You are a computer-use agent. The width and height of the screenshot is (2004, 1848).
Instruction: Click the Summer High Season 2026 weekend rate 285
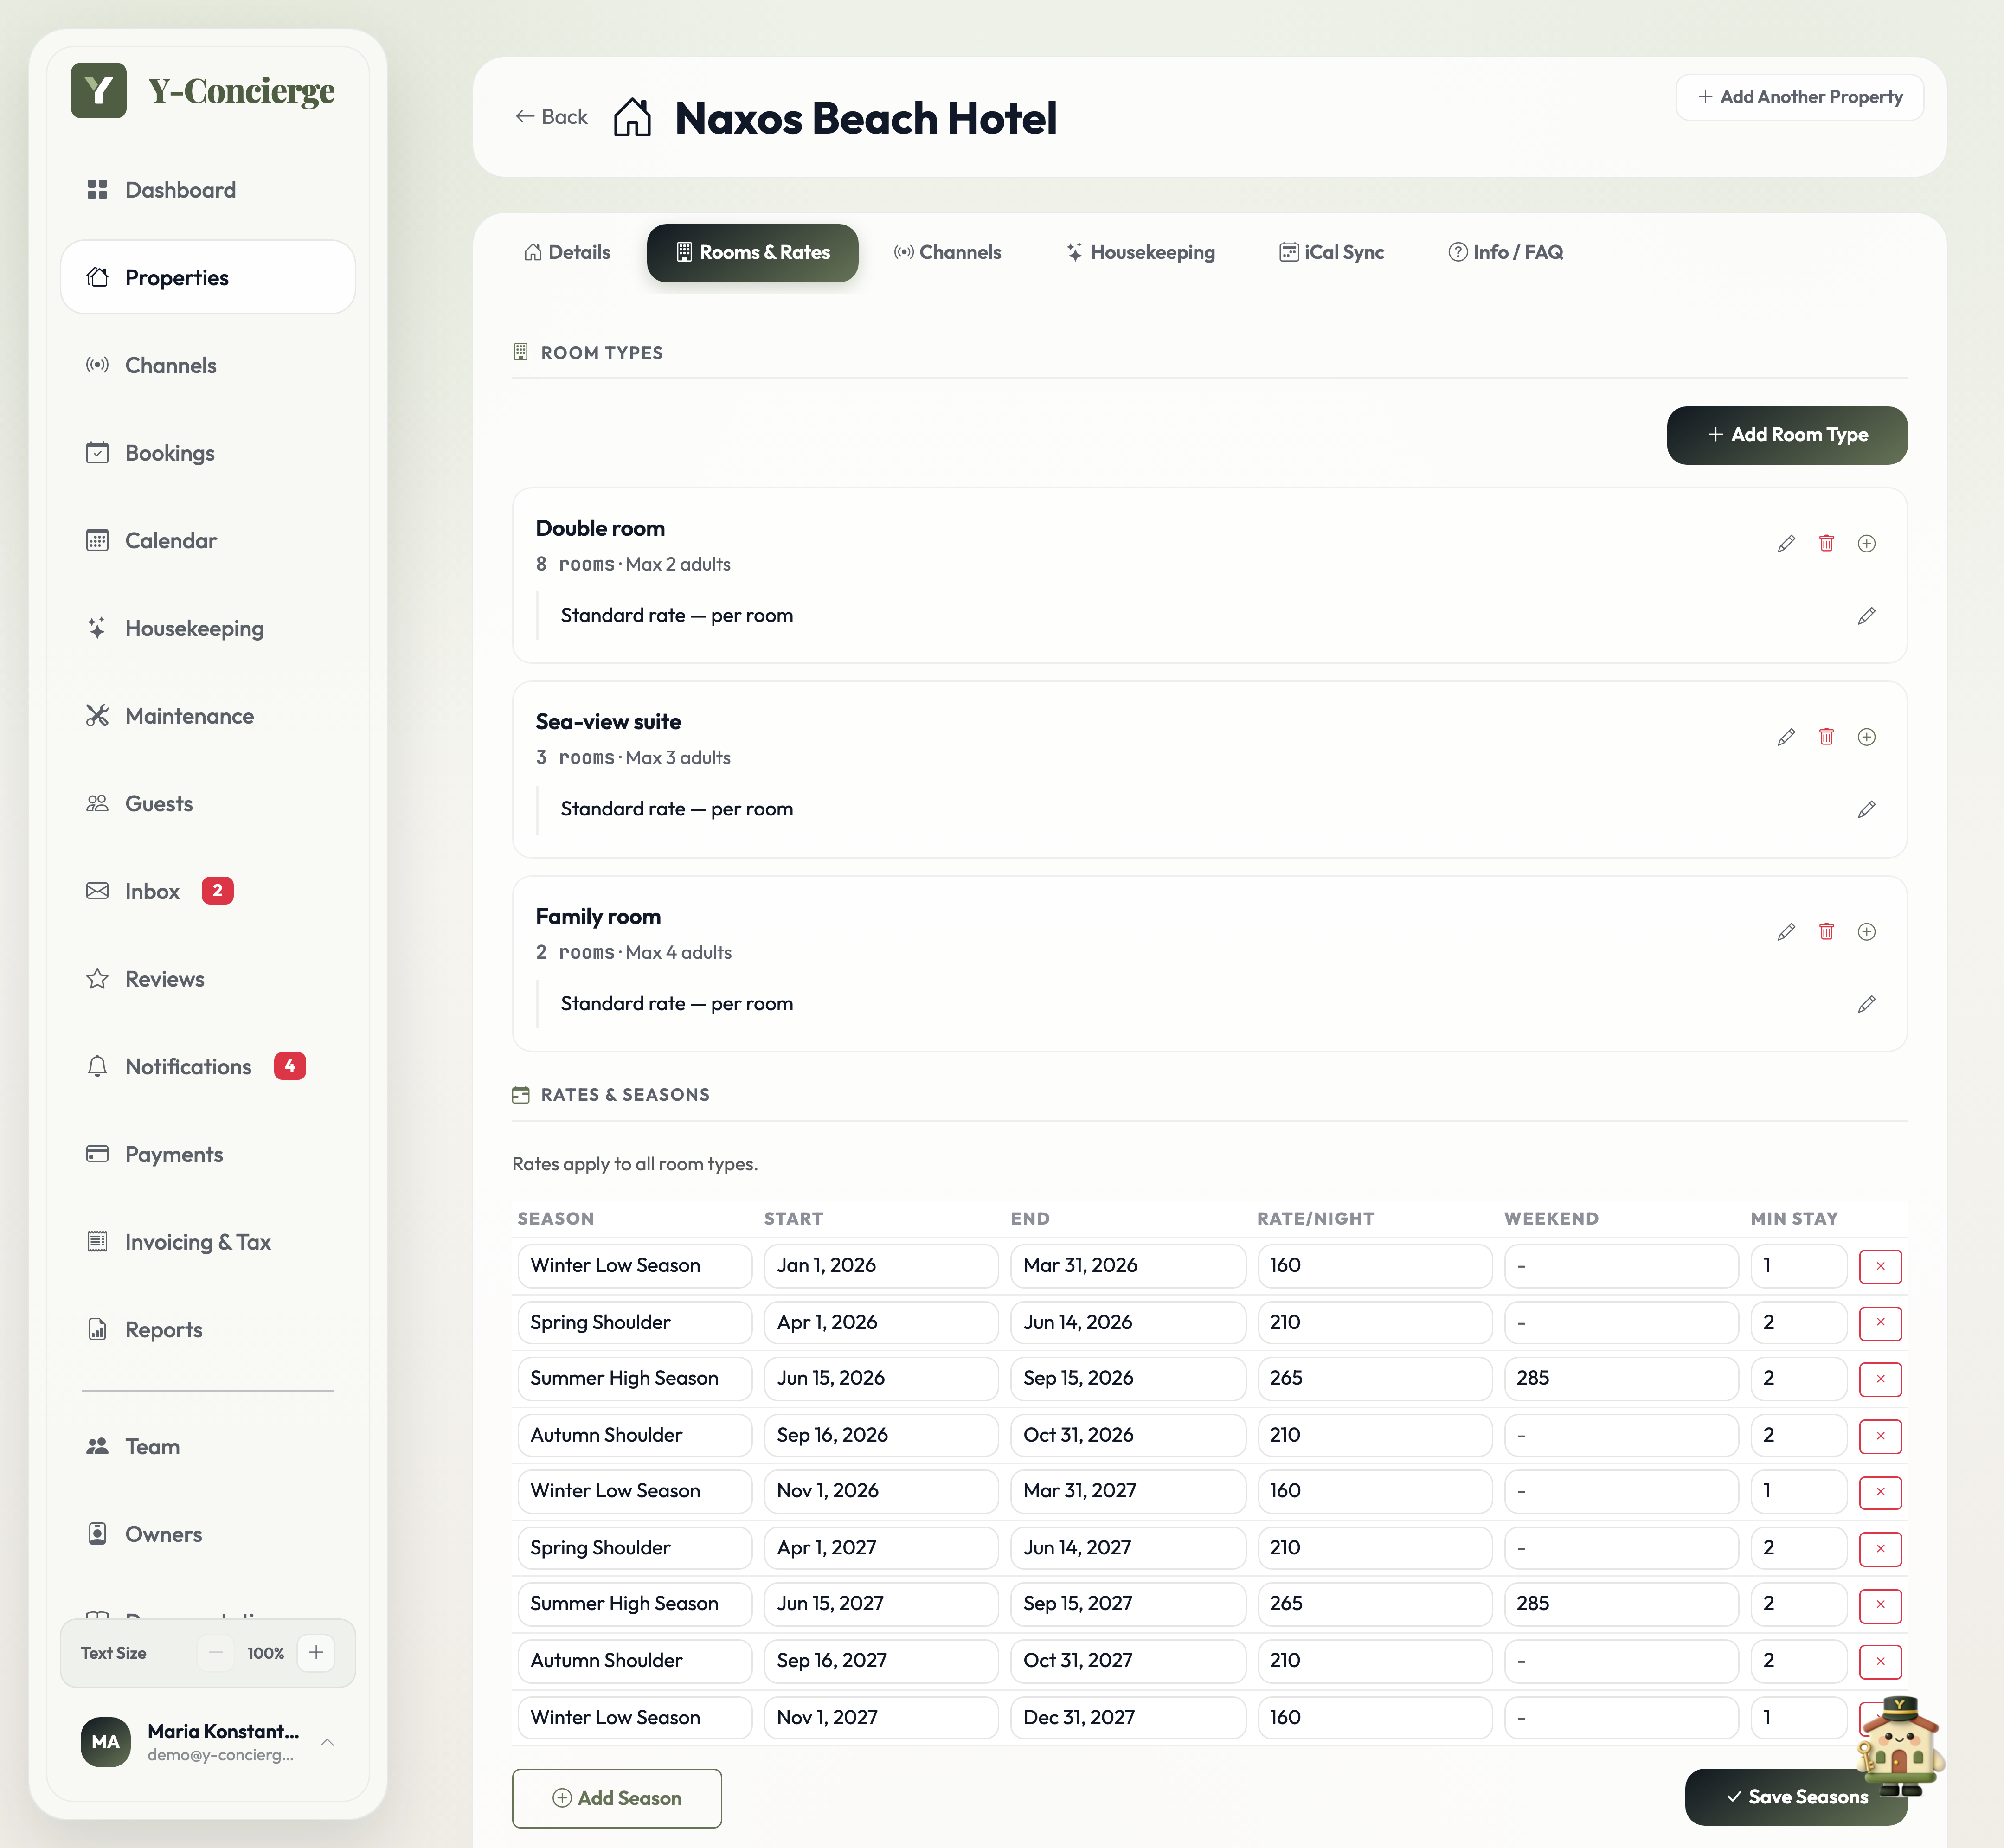point(1621,1378)
